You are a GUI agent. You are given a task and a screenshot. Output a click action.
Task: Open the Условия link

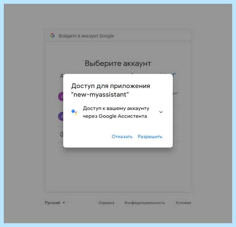183,203
